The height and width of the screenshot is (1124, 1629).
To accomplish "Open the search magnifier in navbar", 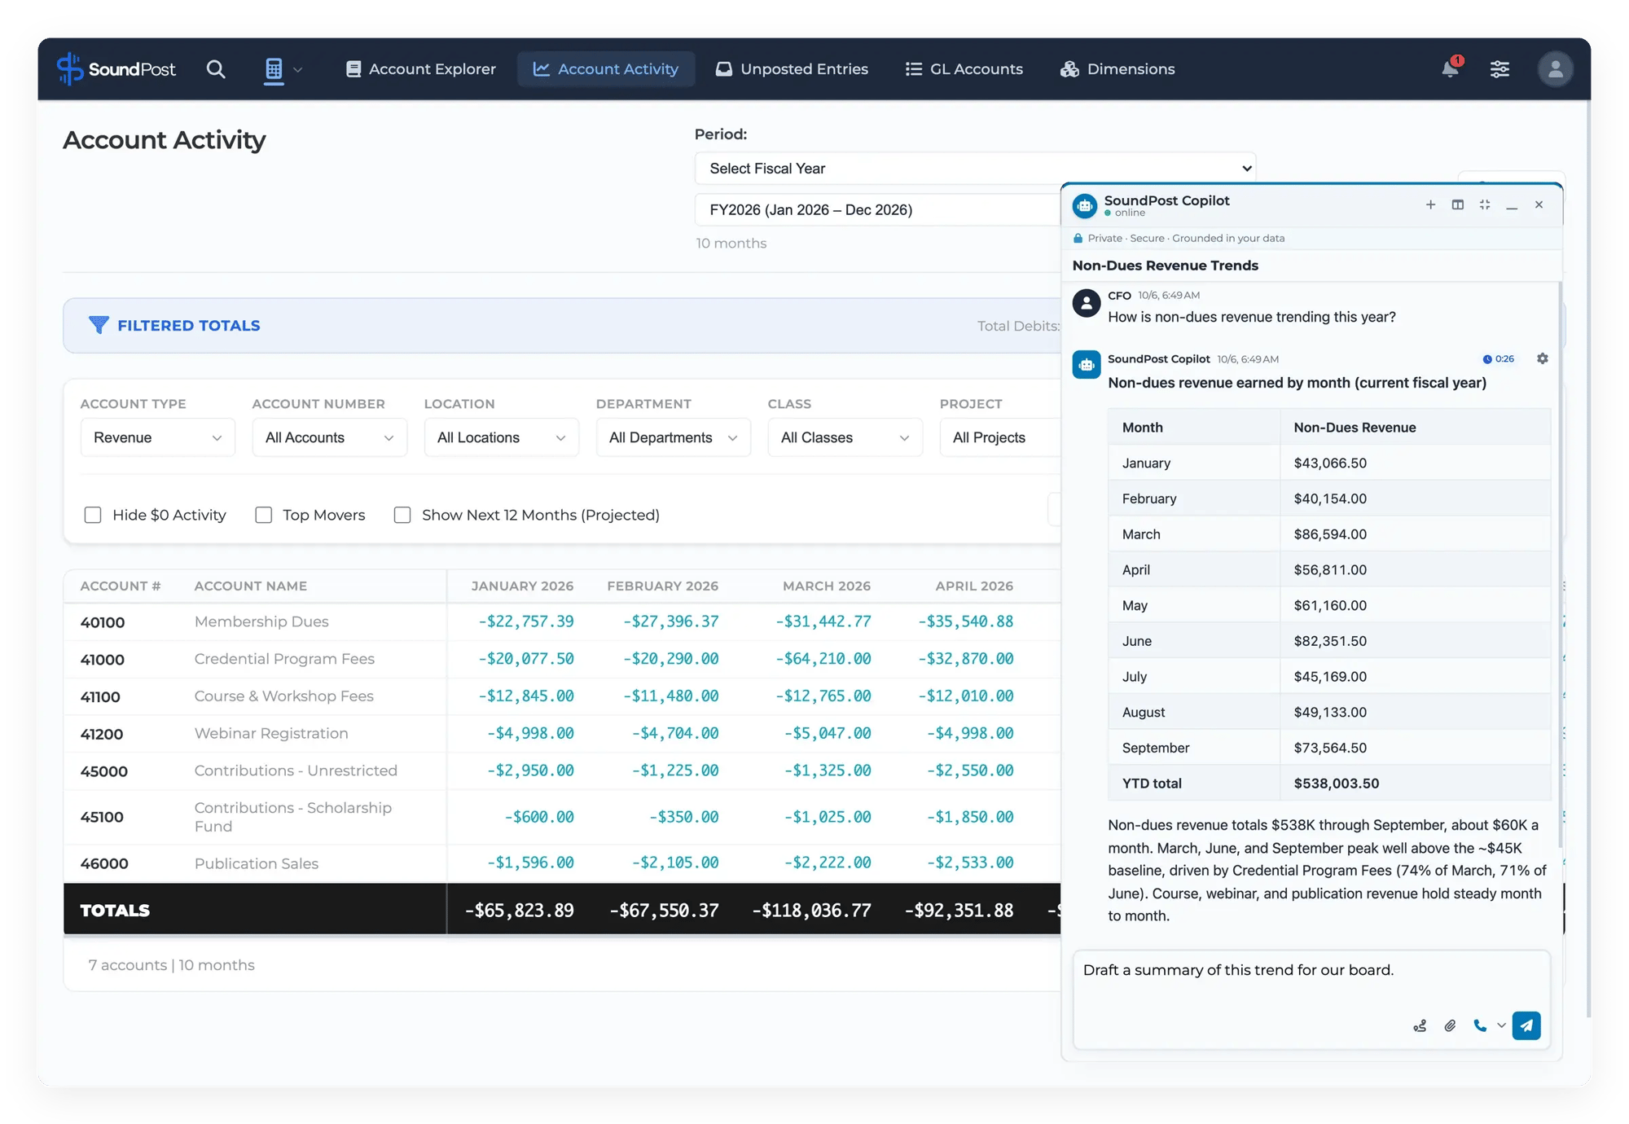I will [215, 69].
